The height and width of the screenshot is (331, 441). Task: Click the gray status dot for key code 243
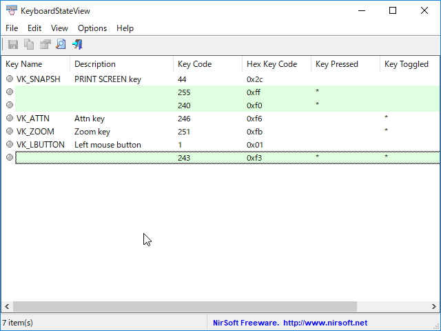10,157
